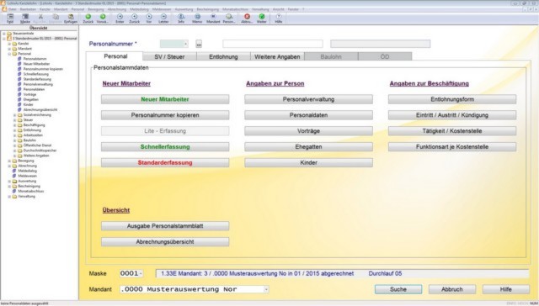The width and height of the screenshot is (539, 306).
Task: Expand the Sozialversicherung tree folder
Action: click(14, 115)
